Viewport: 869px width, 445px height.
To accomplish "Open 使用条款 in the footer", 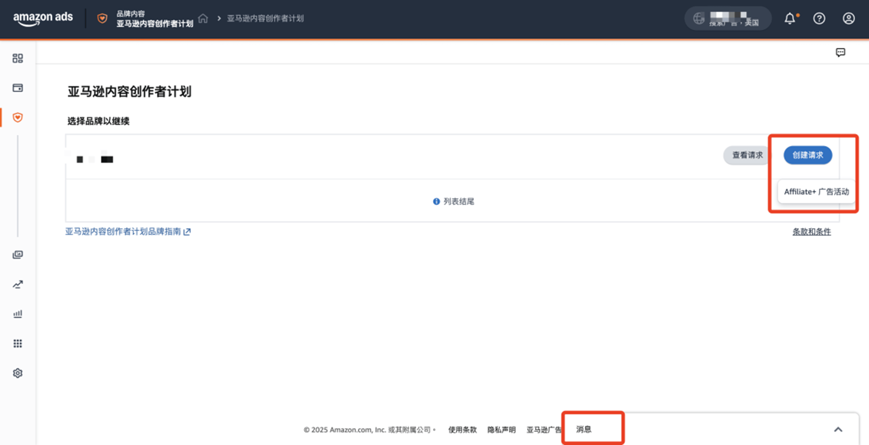I will (462, 429).
